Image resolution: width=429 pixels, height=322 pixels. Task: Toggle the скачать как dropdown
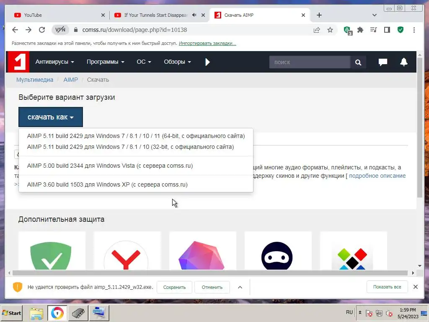(x=51, y=117)
